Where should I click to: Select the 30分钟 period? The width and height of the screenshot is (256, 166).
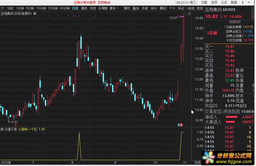53,8
